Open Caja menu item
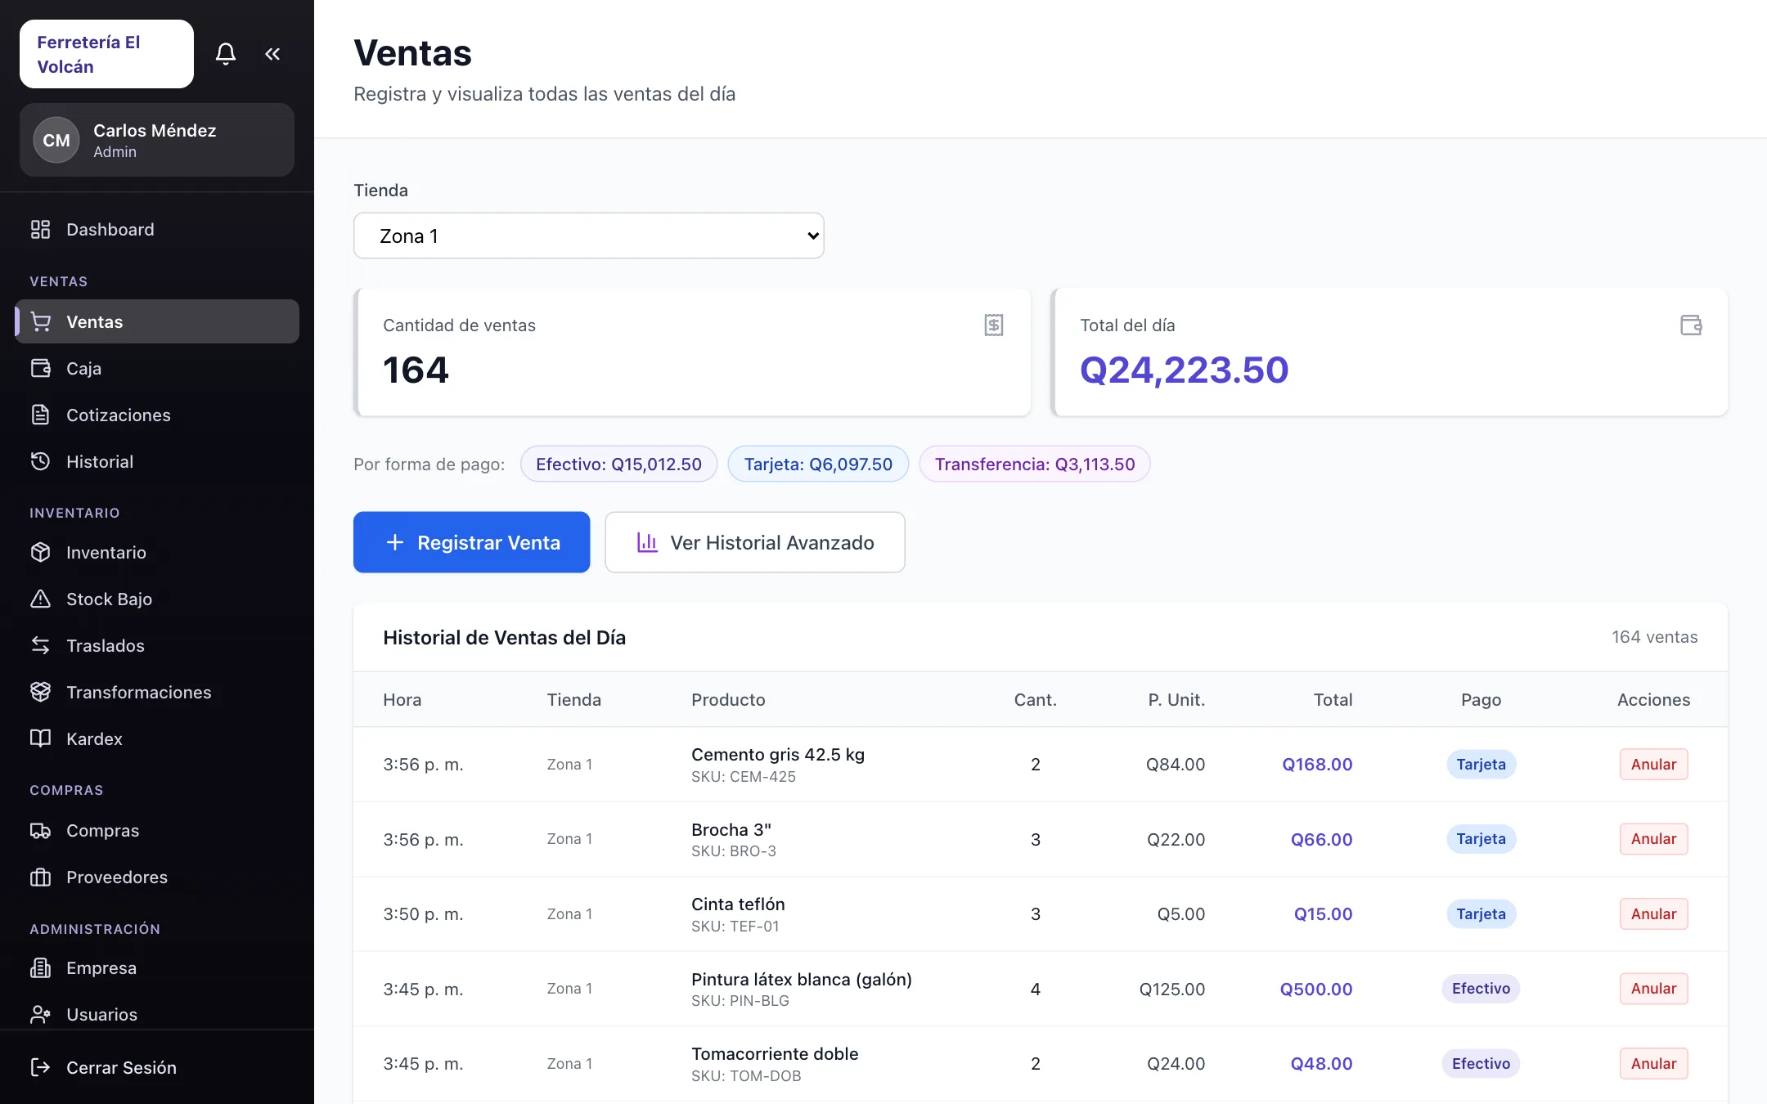 [157, 369]
